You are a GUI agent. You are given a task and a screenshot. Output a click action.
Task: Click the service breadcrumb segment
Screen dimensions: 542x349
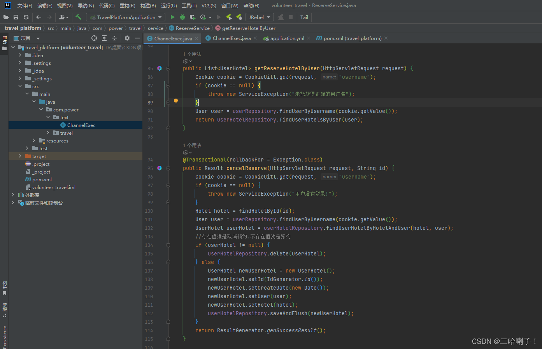click(156, 28)
